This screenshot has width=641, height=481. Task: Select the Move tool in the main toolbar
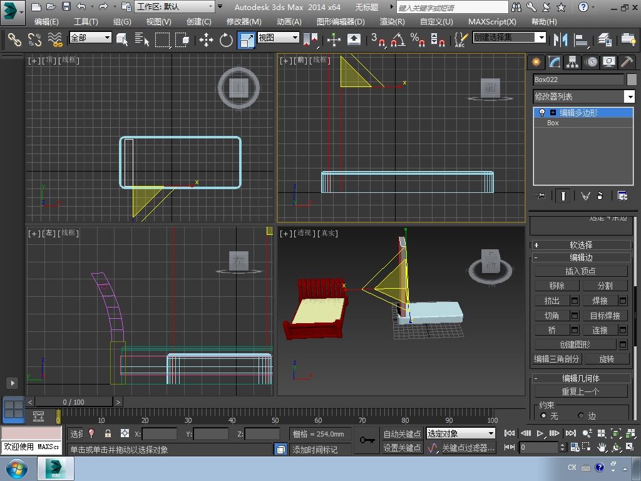pyautogui.click(x=206, y=39)
